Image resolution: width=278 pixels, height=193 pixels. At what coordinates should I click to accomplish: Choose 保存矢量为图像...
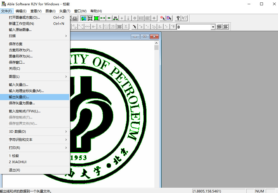pyautogui.click(x=35, y=103)
